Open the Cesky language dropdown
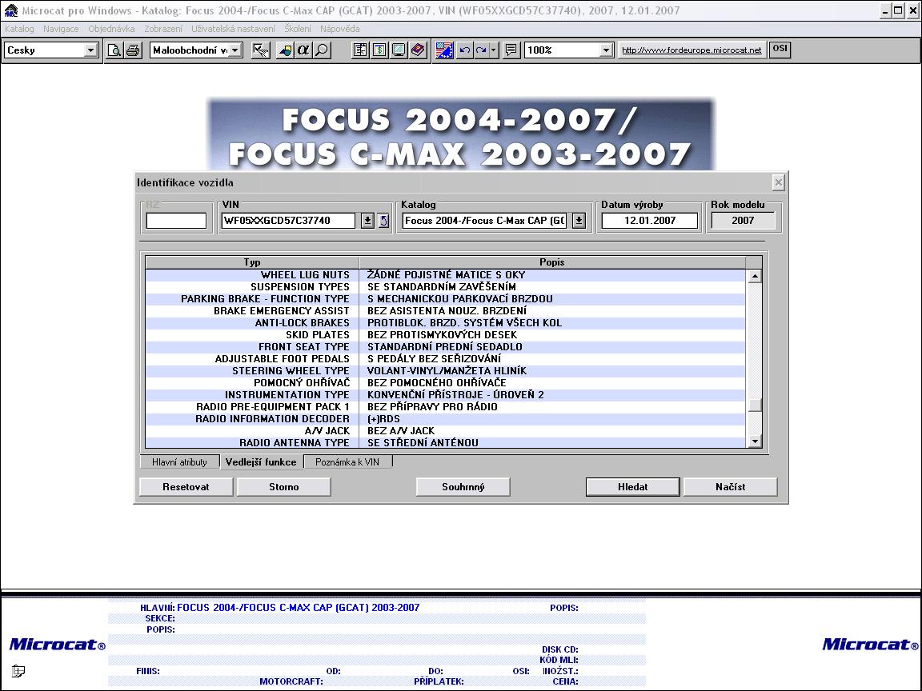Viewport: 922px width, 691px height. (x=90, y=50)
